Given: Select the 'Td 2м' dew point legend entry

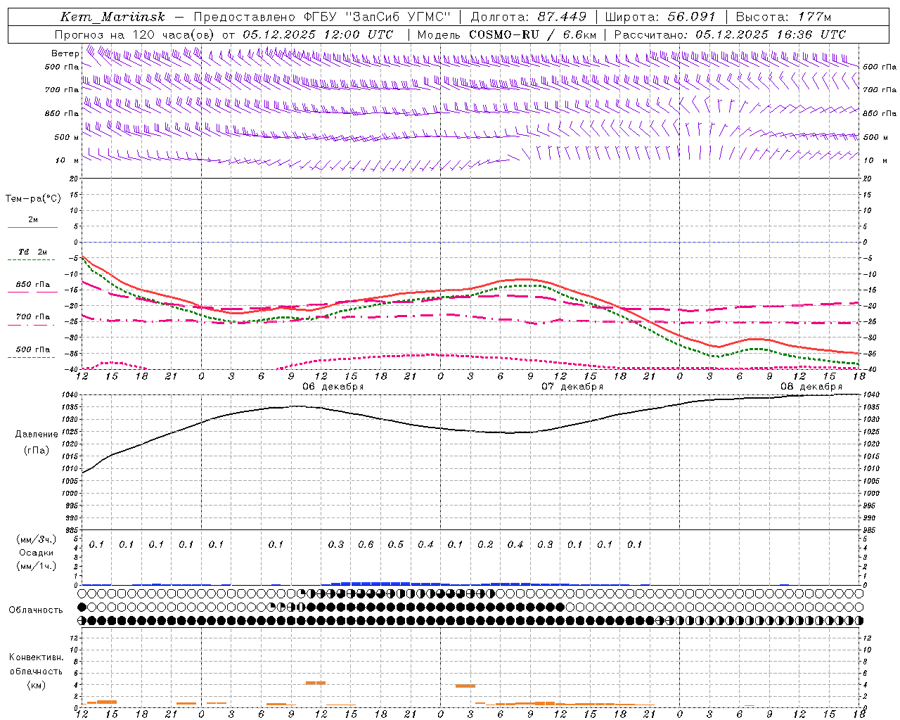Looking at the screenshot, I should [33, 252].
